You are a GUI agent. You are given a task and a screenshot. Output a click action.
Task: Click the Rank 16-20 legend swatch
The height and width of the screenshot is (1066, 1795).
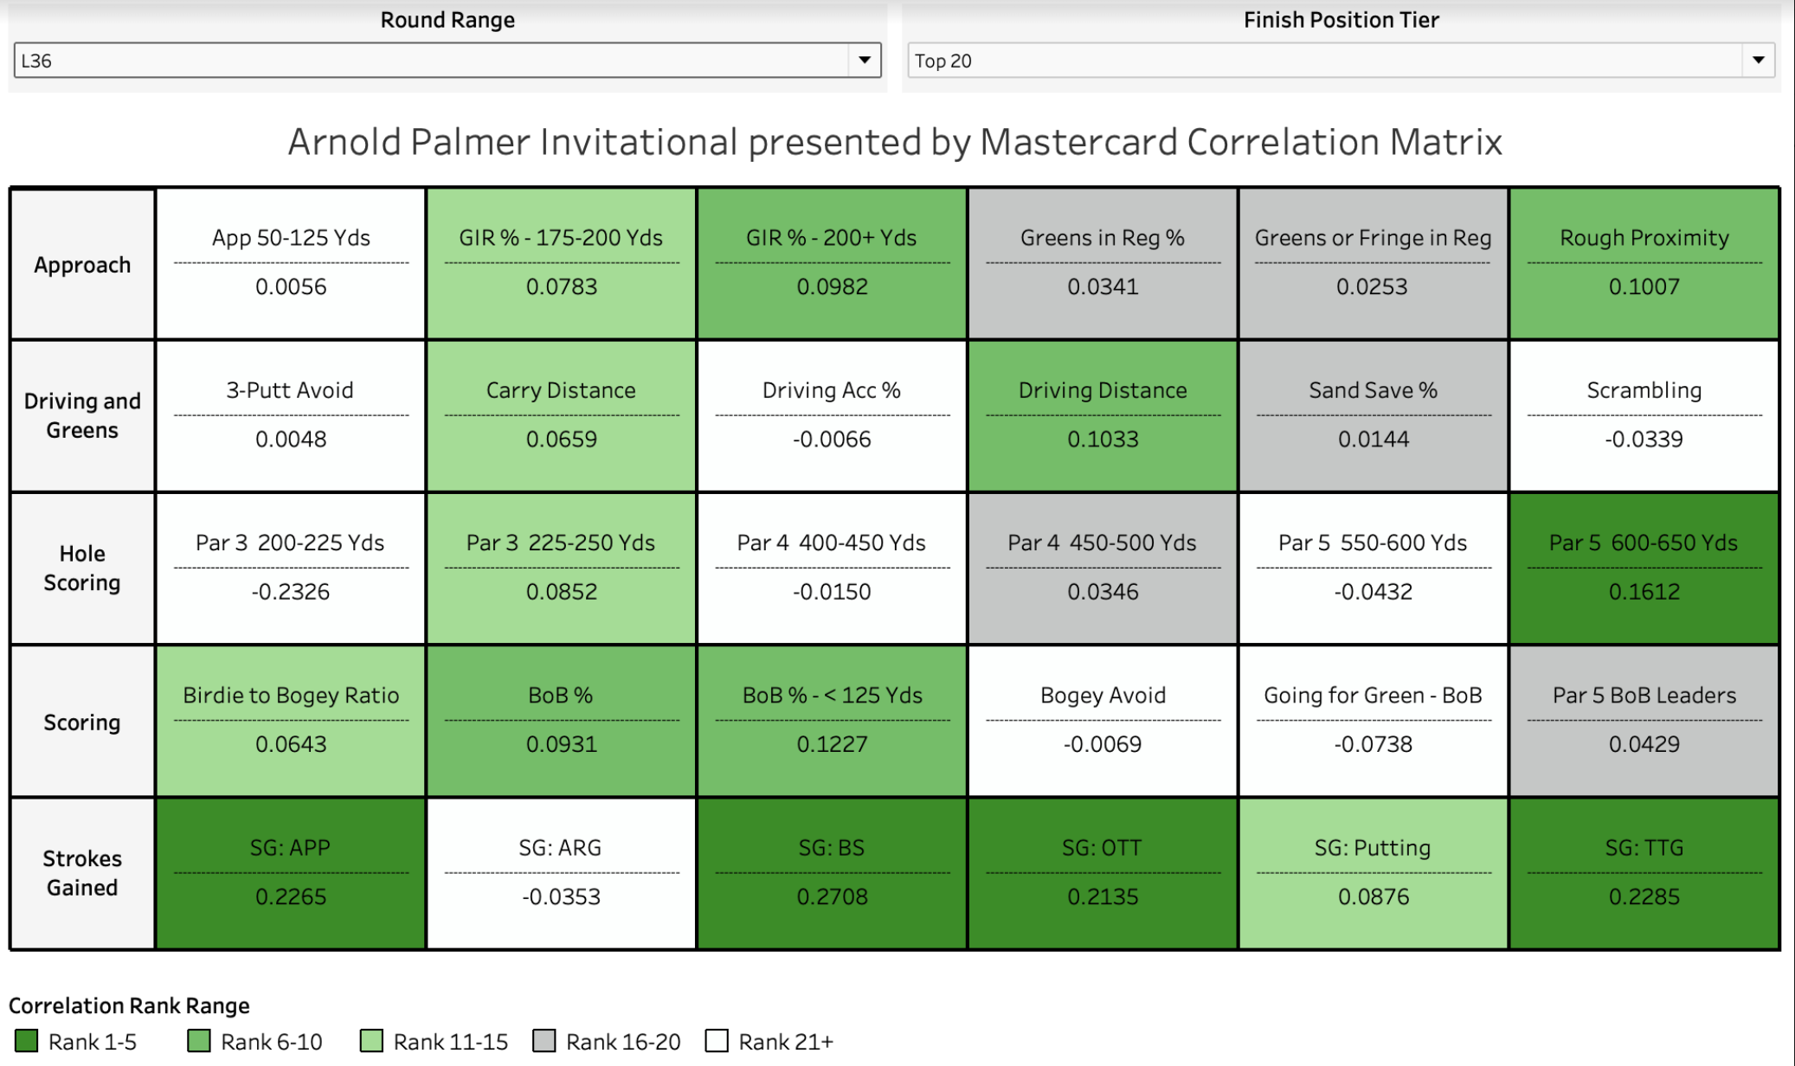(544, 1041)
